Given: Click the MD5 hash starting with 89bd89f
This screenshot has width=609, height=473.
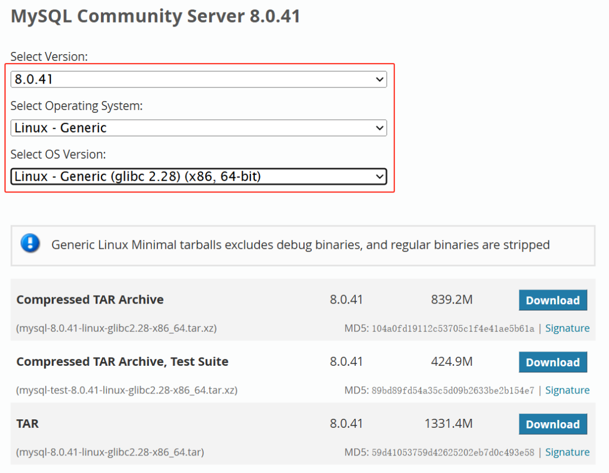Looking at the screenshot, I should tap(453, 391).
